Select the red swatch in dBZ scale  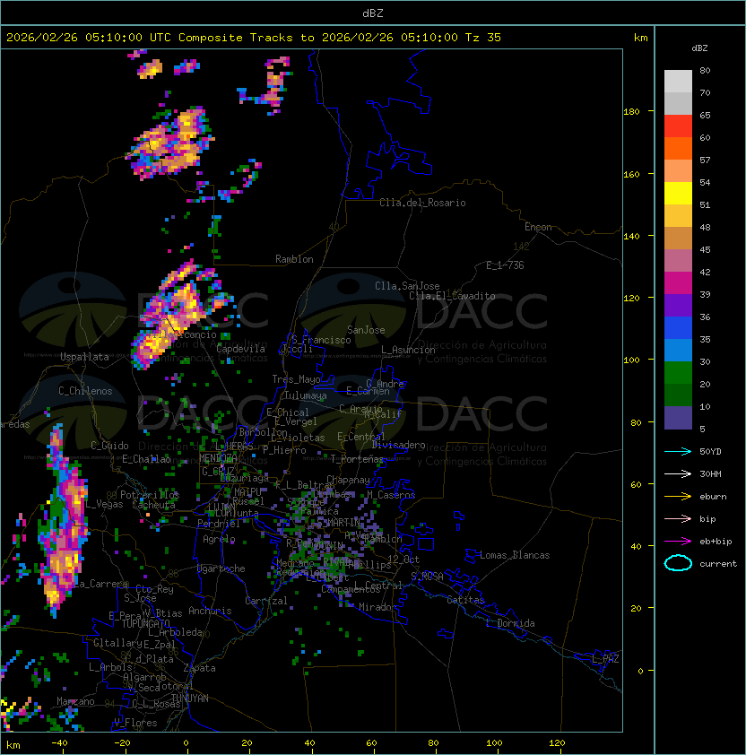678,126
